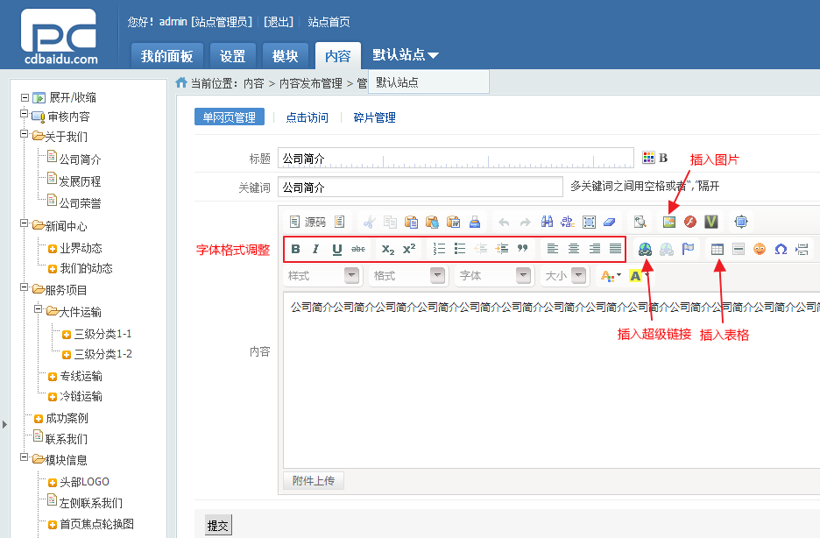The width and height of the screenshot is (820, 538).
Task: Focus the 关键词 keyword input field
Action: pyautogui.click(x=421, y=188)
